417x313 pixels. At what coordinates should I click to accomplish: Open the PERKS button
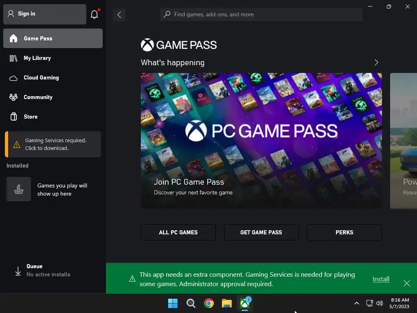point(345,232)
